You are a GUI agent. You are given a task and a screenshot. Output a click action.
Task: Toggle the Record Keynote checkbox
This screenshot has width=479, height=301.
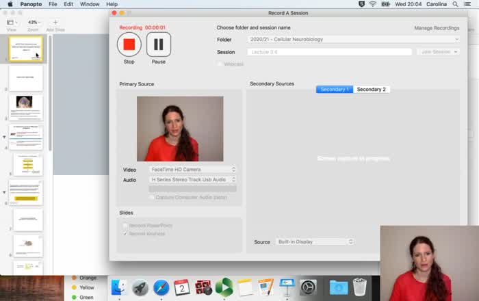click(125, 233)
